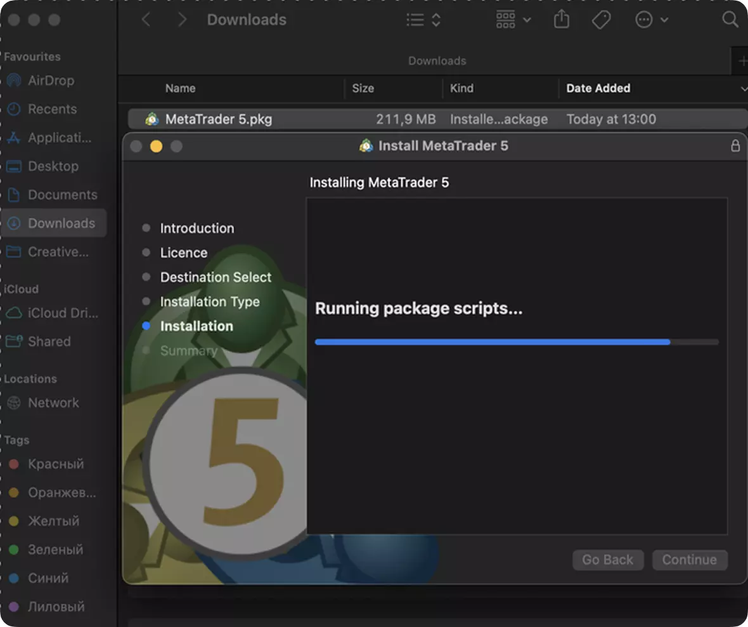
Task: Open the More actions ellipsis menu
Action: click(x=652, y=20)
